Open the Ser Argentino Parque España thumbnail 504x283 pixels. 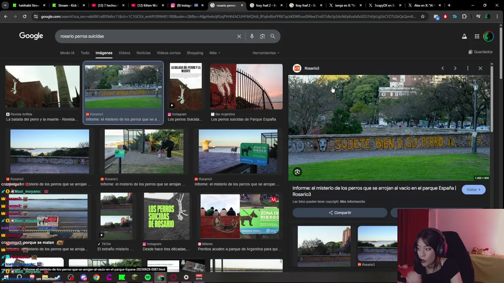246,87
